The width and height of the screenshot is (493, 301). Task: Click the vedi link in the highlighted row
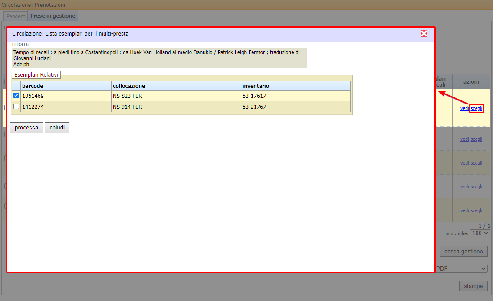tap(464, 108)
